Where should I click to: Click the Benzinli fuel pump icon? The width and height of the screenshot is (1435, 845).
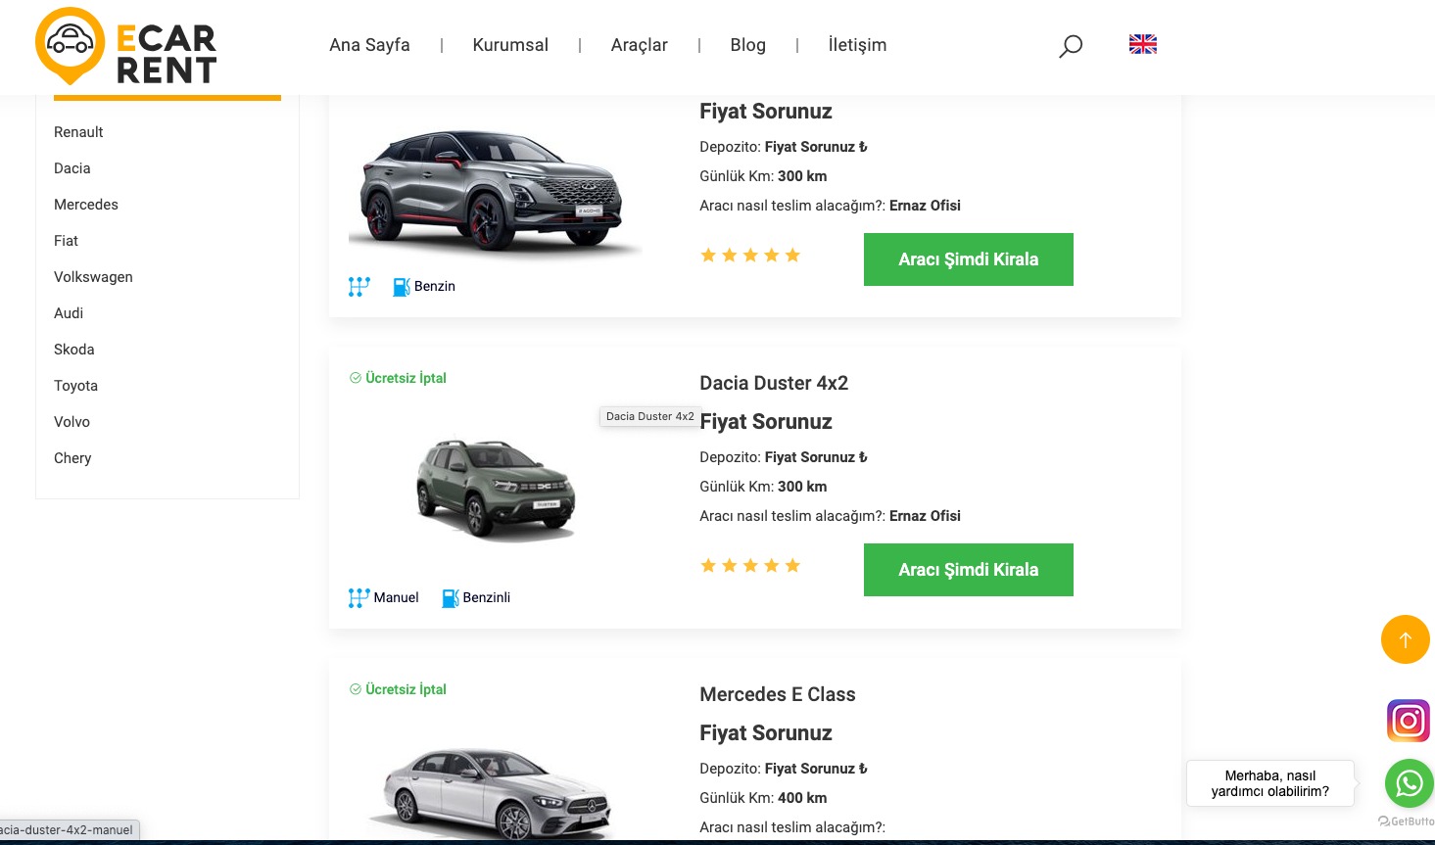(450, 597)
